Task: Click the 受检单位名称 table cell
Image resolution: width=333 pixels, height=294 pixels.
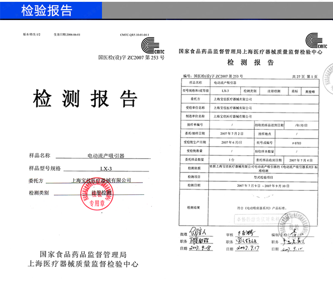Action: [195, 108]
